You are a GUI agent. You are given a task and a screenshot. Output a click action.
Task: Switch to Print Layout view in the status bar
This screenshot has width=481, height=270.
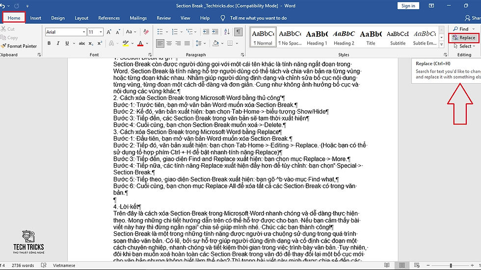click(x=402, y=265)
